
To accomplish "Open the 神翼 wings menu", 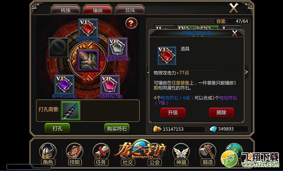I will point(181,154).
